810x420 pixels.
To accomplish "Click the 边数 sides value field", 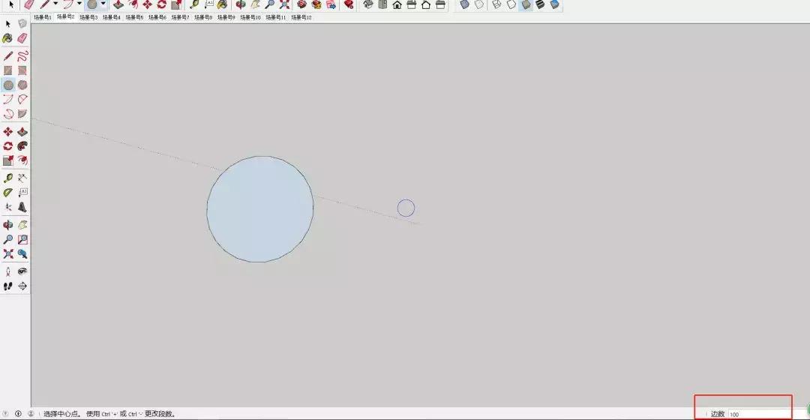I will coord(759,414).
